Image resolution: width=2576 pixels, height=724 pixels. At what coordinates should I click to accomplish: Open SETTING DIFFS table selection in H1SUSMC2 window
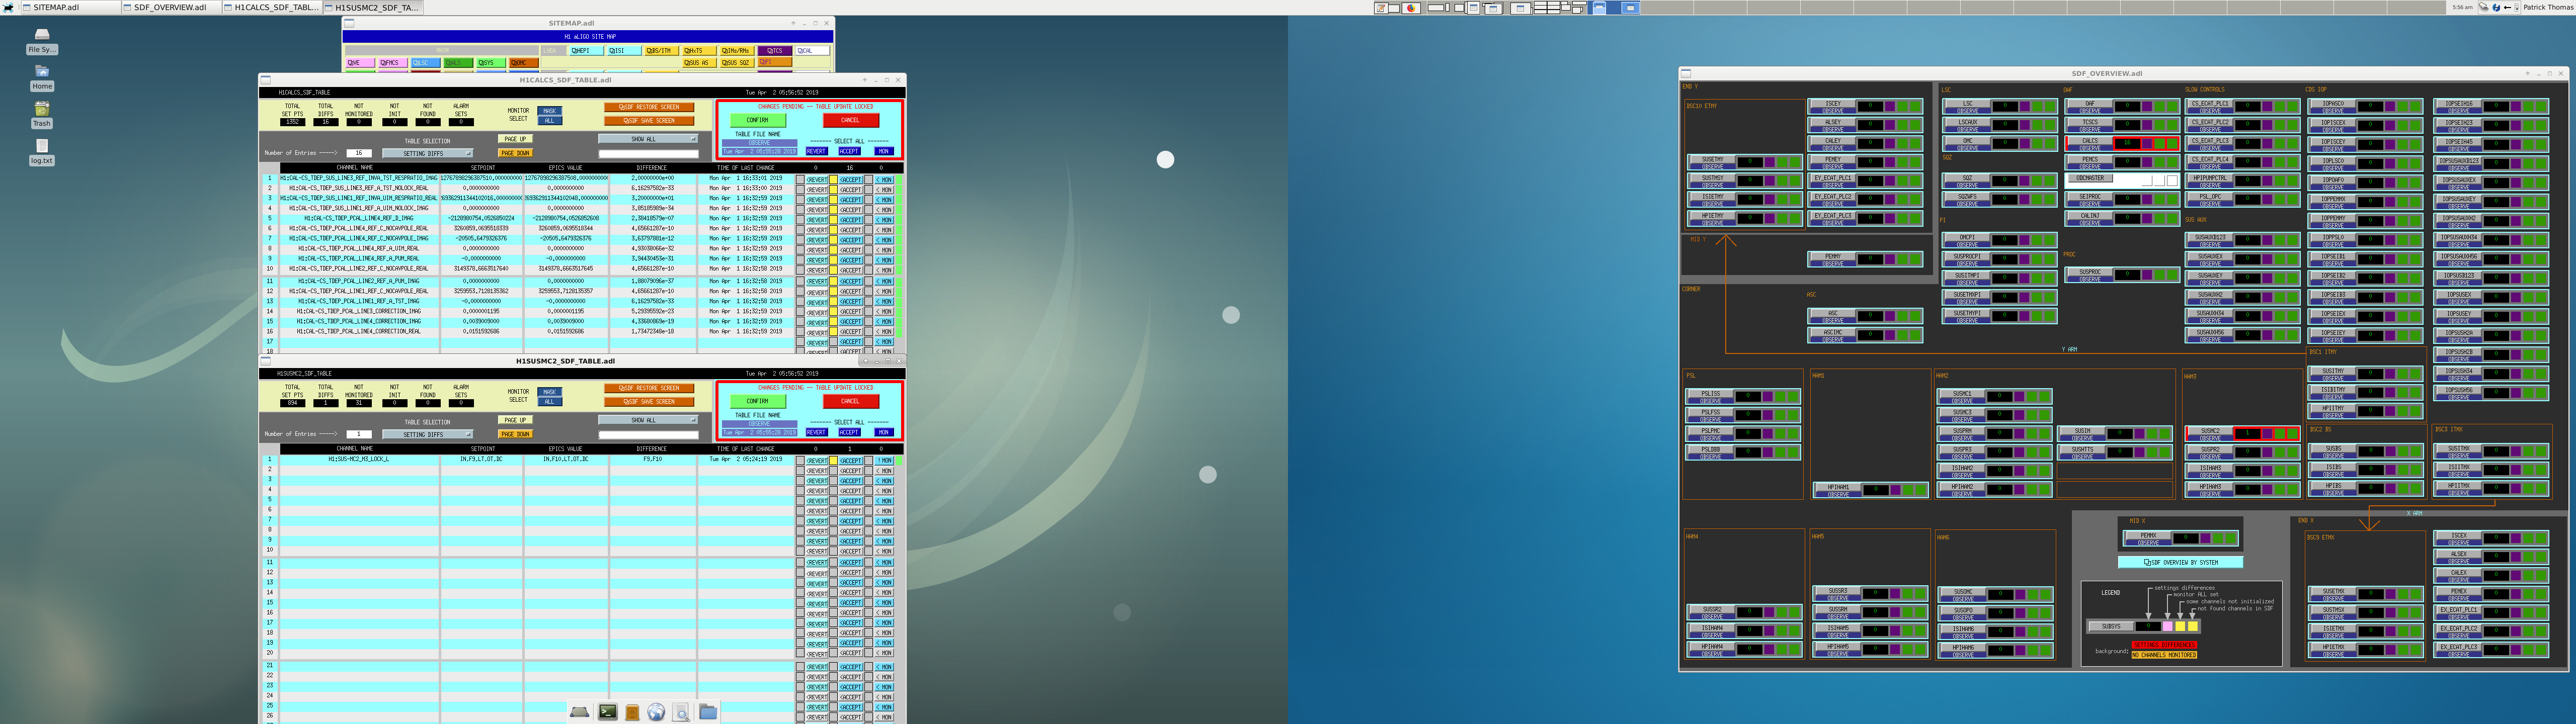[x=427, y=434]
